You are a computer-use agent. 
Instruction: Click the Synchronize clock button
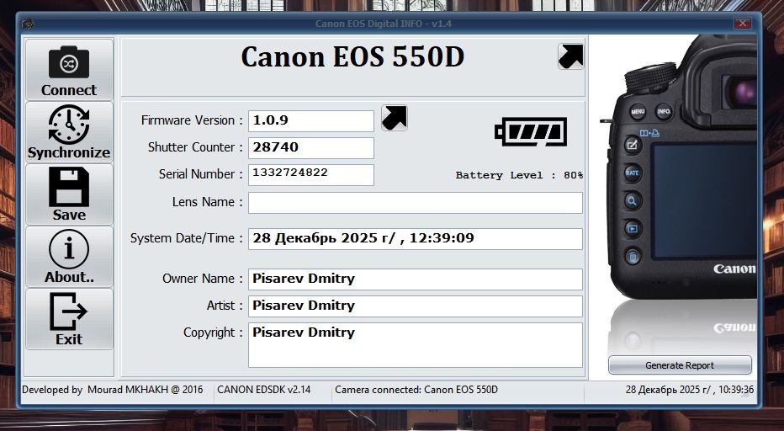(x=69, y=132)
